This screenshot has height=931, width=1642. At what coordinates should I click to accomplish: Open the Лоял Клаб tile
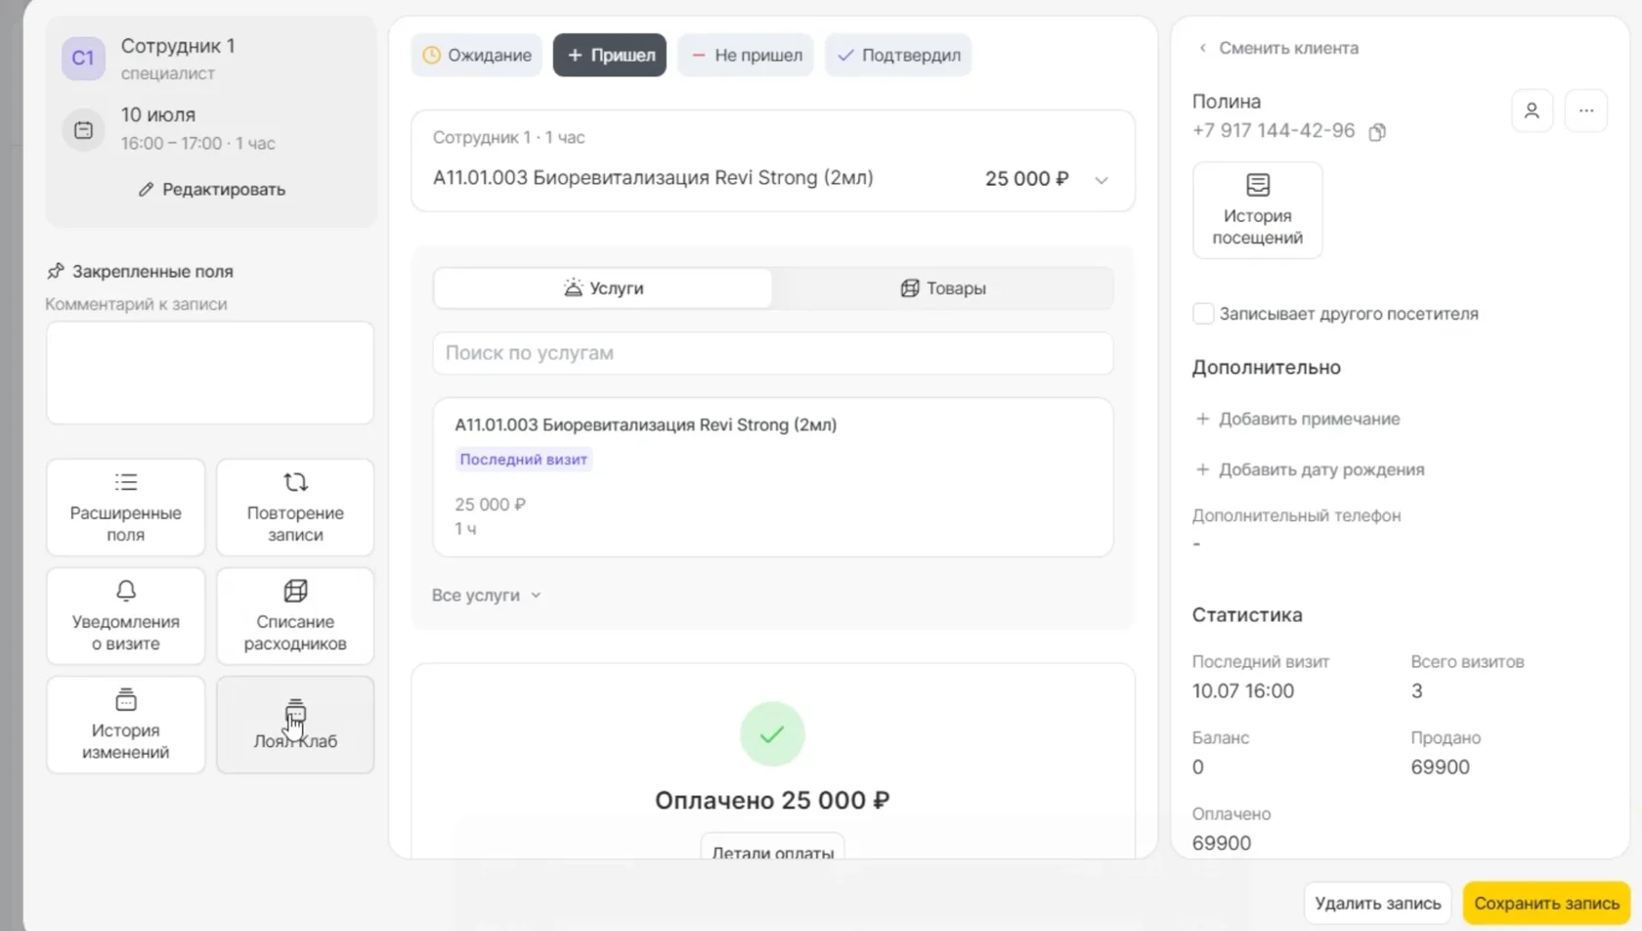coord(295,725)
